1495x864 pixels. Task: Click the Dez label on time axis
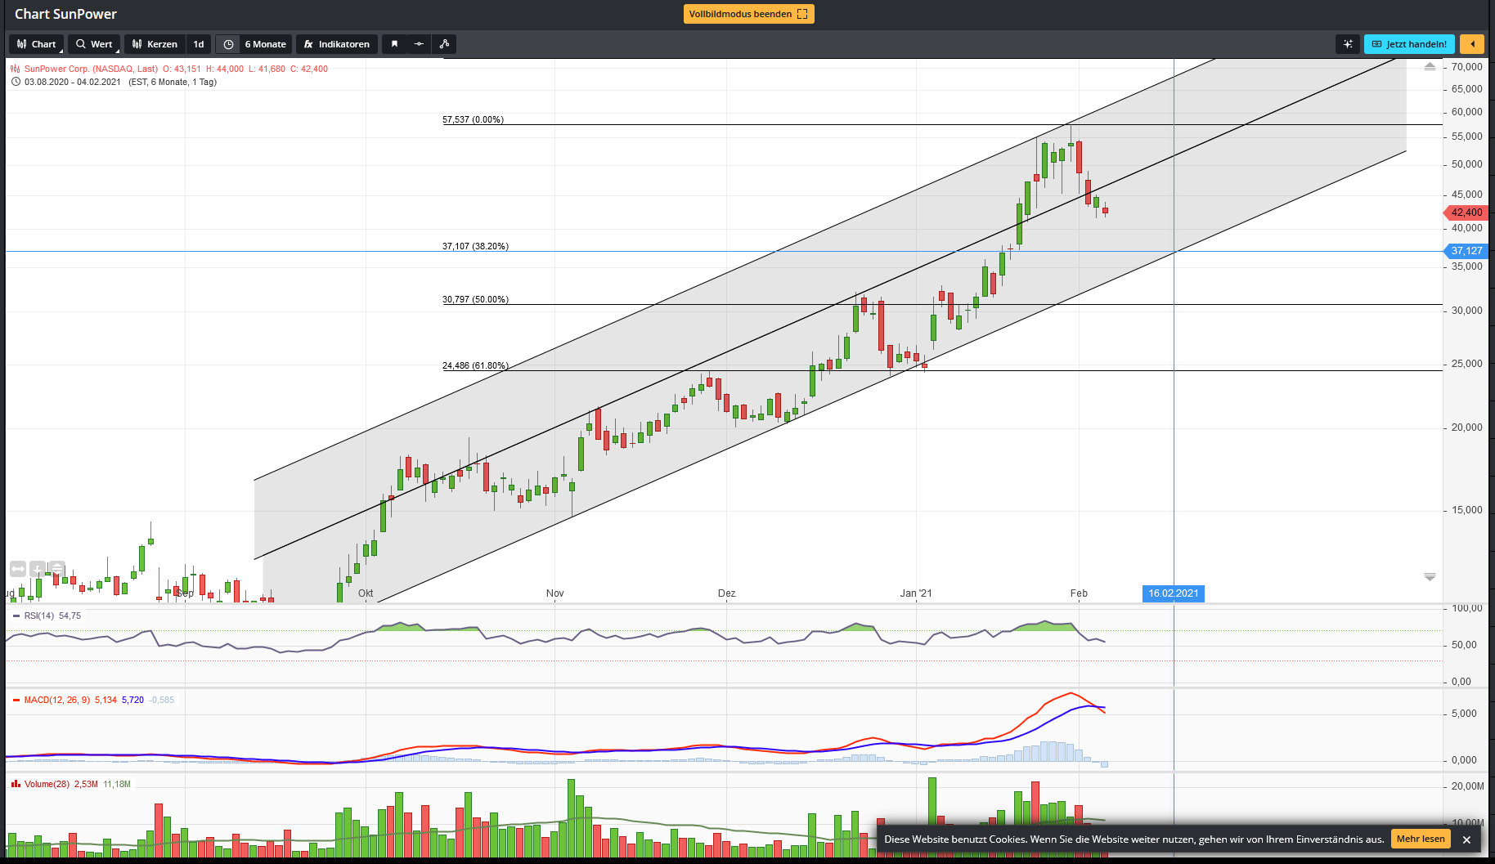point(727,593)
